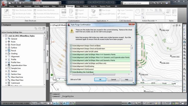The height and width of the screenshot is (106, 188).
Task: Expand the Alignment settings node
Action: click(x=6, y=57)
